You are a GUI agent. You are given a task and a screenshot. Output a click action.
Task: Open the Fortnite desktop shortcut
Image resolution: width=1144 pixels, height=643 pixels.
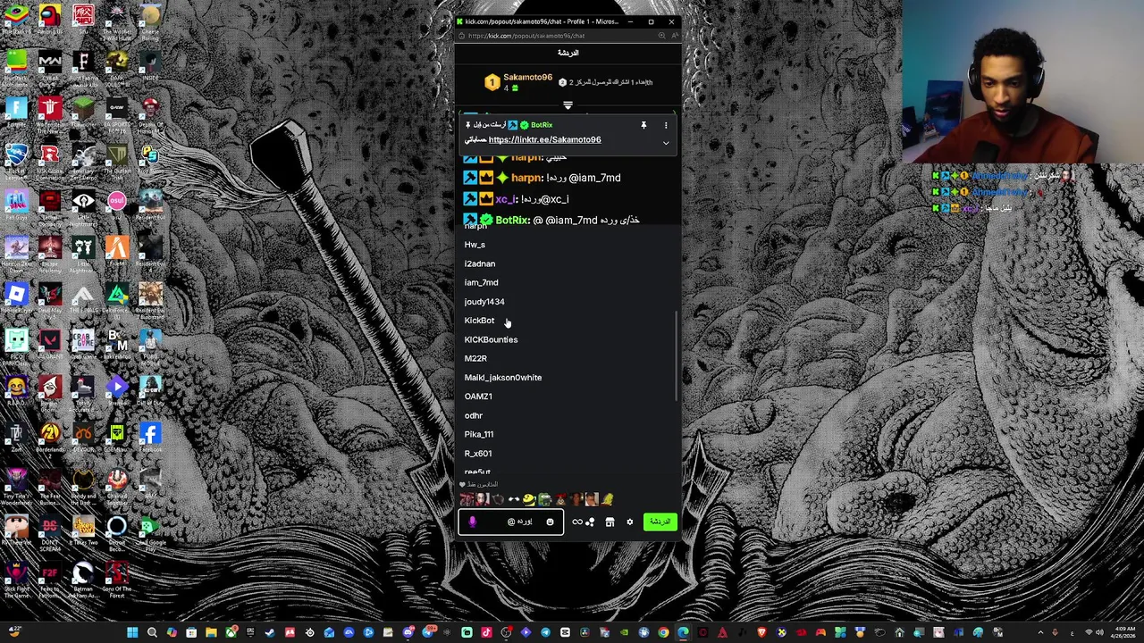(16, 113)
